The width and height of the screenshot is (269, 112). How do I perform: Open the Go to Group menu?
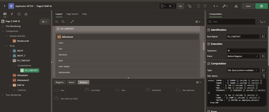(x=262, y=22)
